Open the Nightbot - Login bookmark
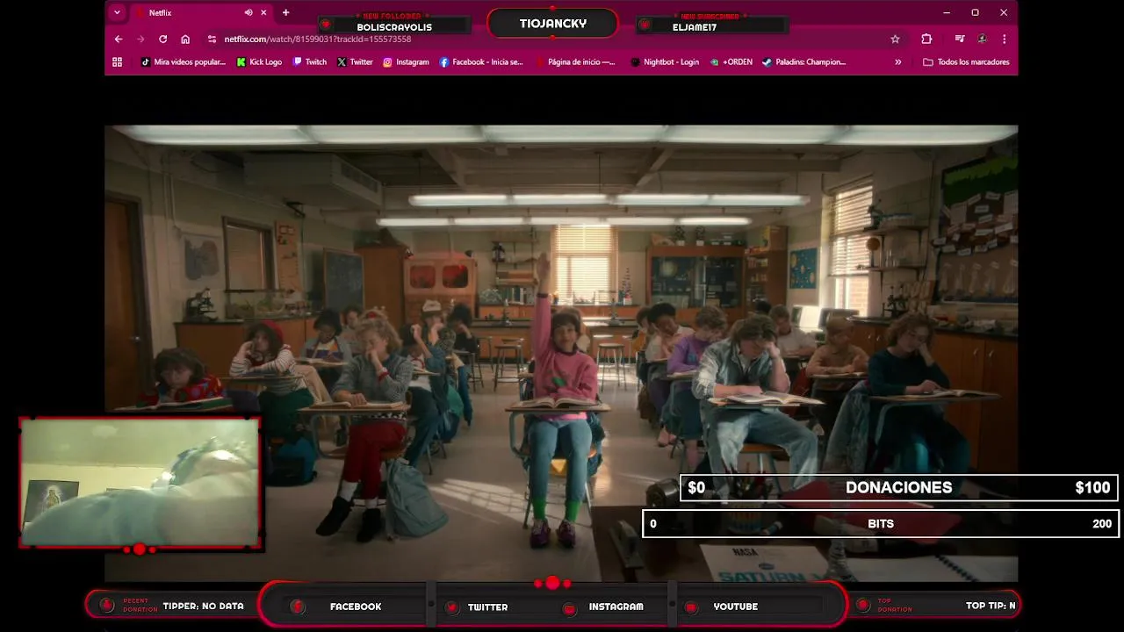The height and width of the screenshot is (632, 1124). (665, 61)
